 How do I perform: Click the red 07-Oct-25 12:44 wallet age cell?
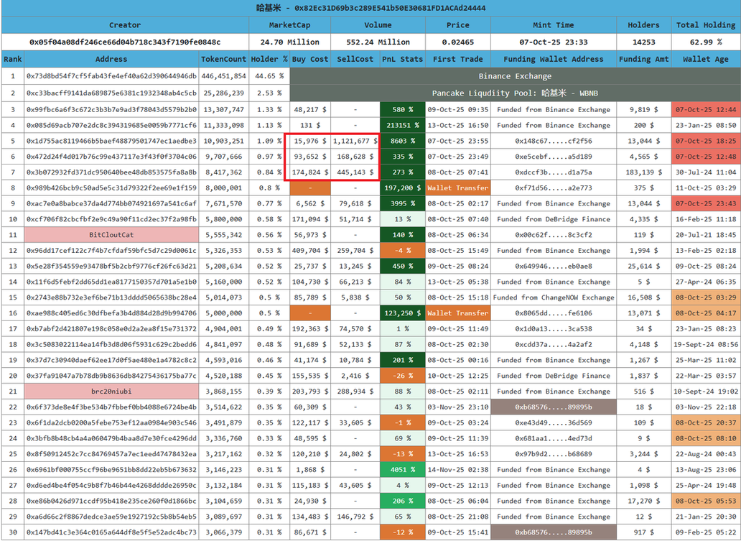pyautogui.click(x=705, y=109)
